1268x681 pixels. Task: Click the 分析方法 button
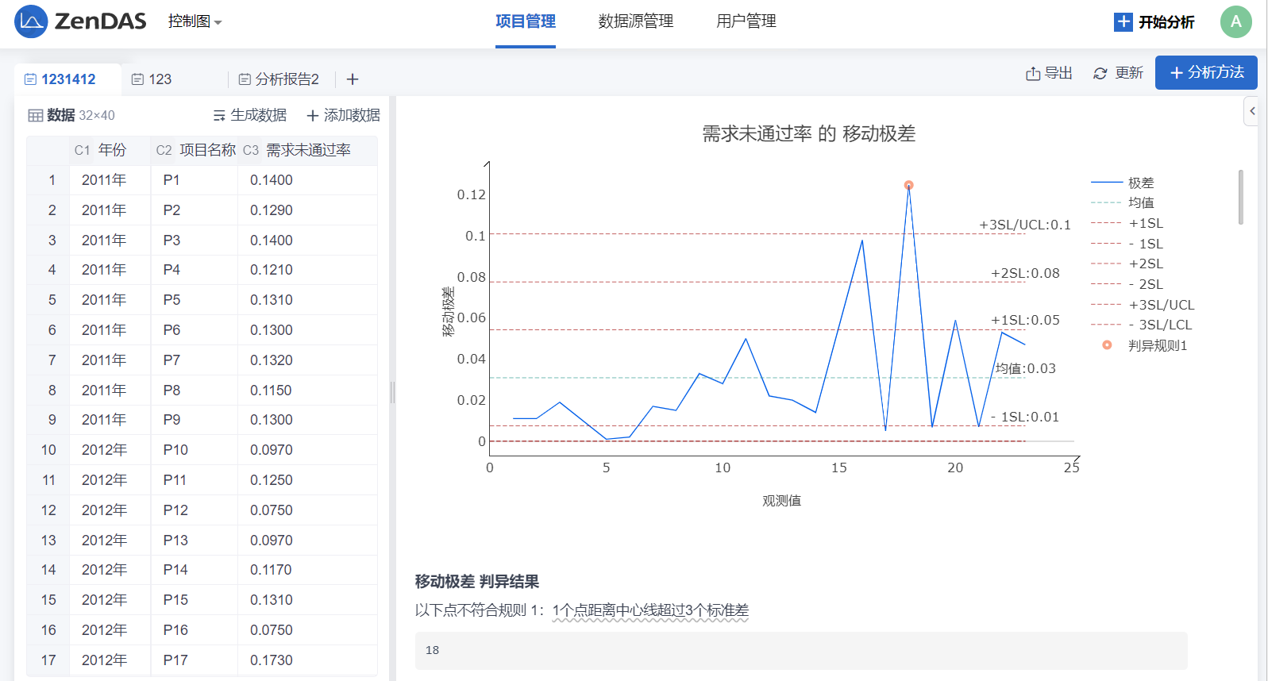1205,73
